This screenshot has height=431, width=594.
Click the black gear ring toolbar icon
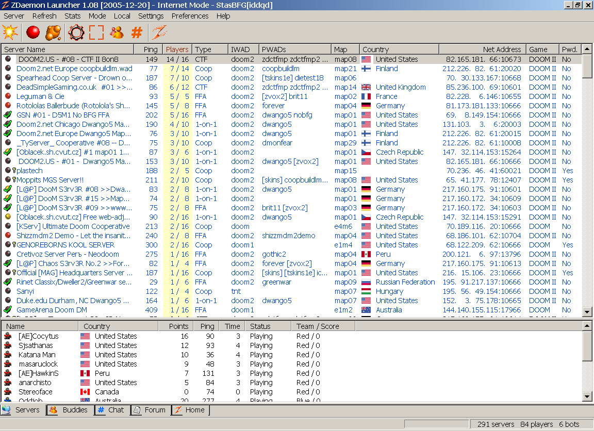(76, 32)
